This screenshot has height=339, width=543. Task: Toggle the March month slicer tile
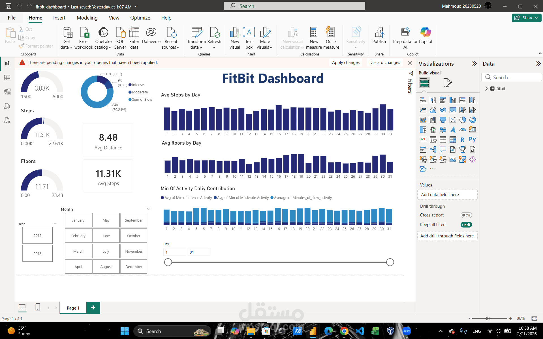(78, 251)
